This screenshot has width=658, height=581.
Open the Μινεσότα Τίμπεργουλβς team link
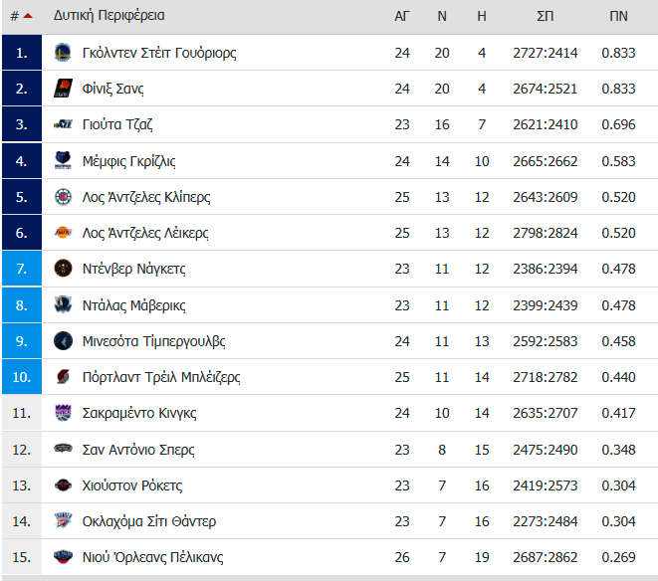[153, 341]
